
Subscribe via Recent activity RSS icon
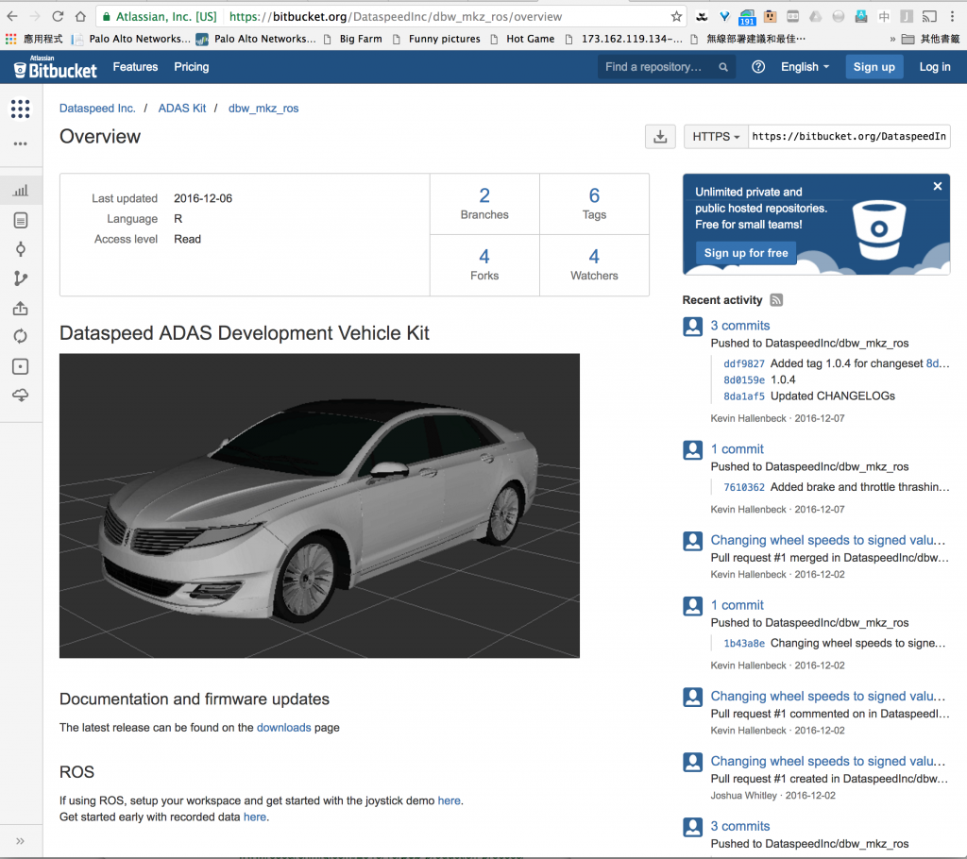point(776,300)
